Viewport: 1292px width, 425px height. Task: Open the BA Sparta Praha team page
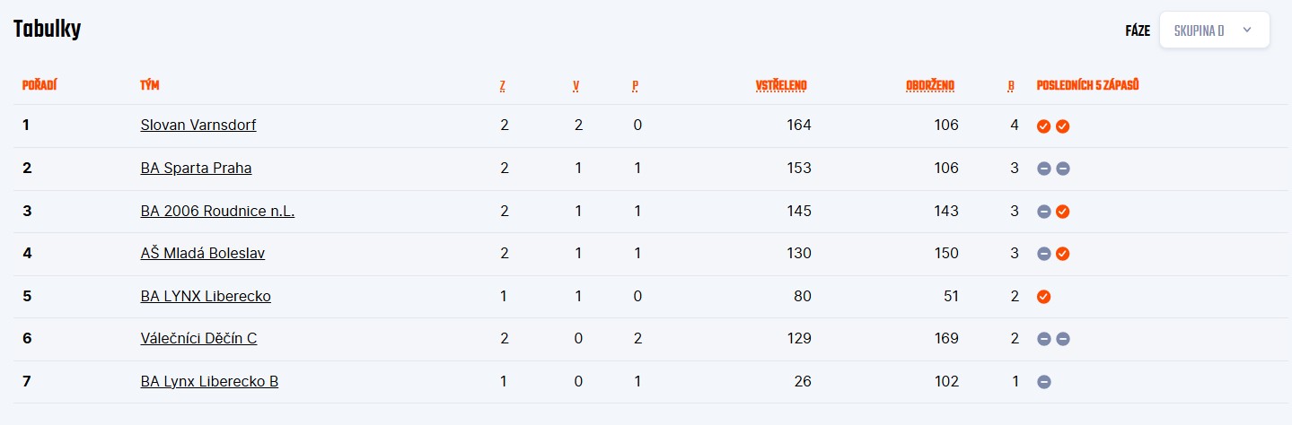point(196,168)
